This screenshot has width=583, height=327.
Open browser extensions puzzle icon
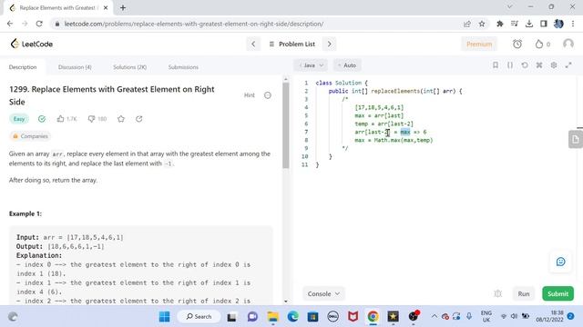coord(500,24)
